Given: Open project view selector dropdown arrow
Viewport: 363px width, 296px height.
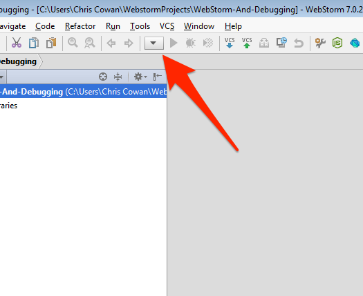Looking at the screenshot, I should coord(1,77).
